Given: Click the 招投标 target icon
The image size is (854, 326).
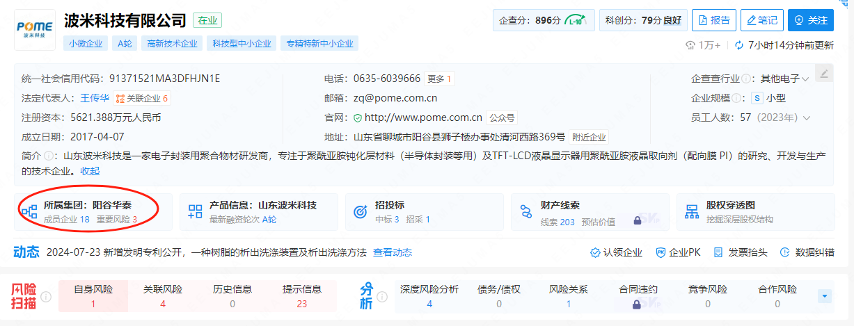Looking at the screenshot, I should click(x=361, y=212).
